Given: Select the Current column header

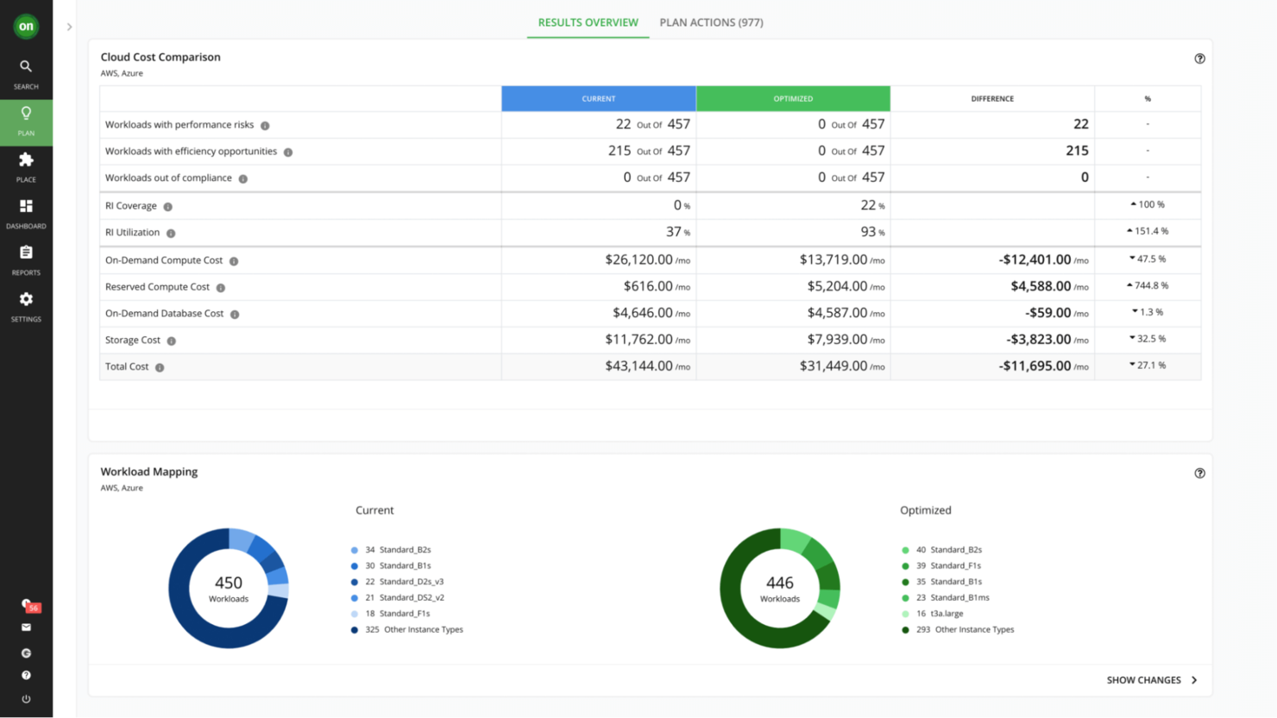Looking at the screenshot, I should [599, 98].
